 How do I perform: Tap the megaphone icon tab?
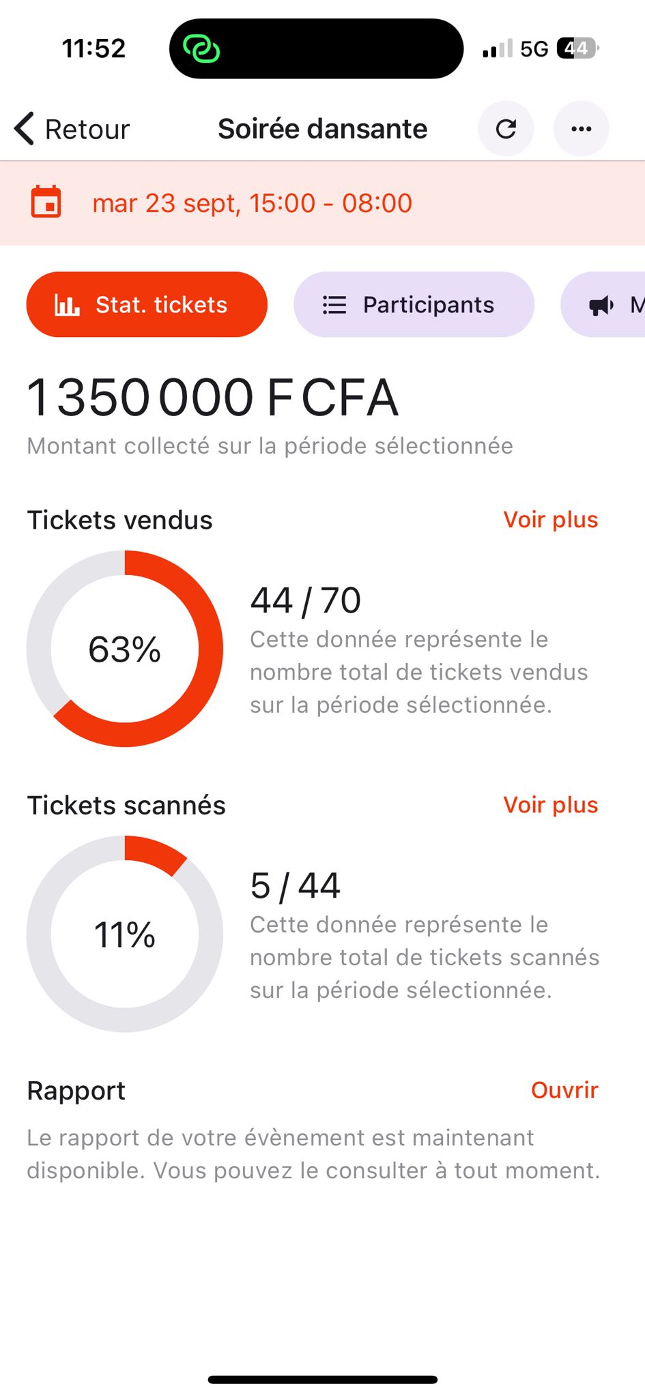click(x=601, y=305)
